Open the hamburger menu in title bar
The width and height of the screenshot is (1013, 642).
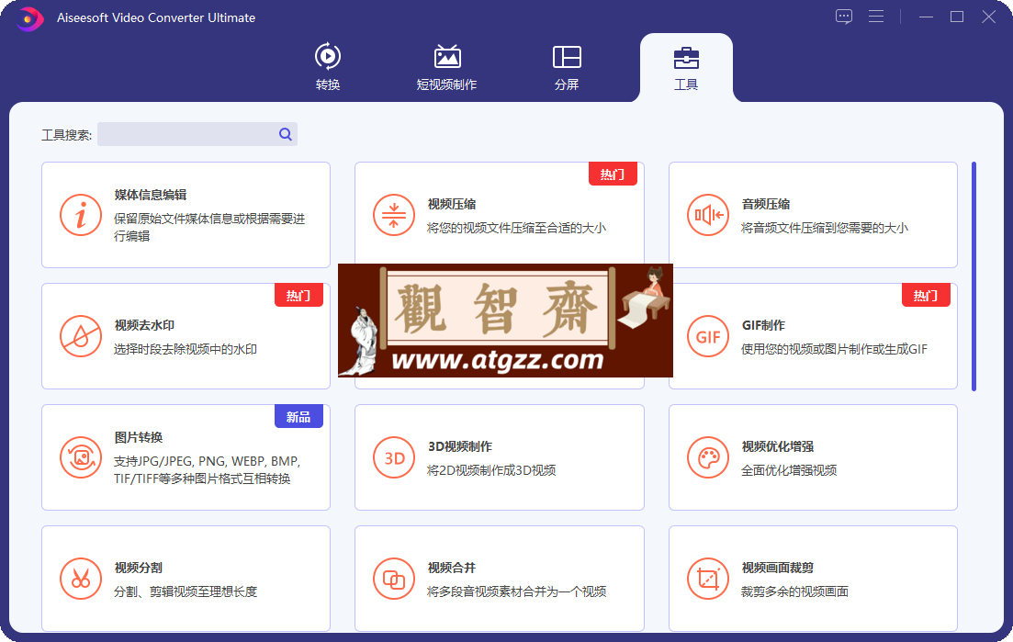coord(876,17)
